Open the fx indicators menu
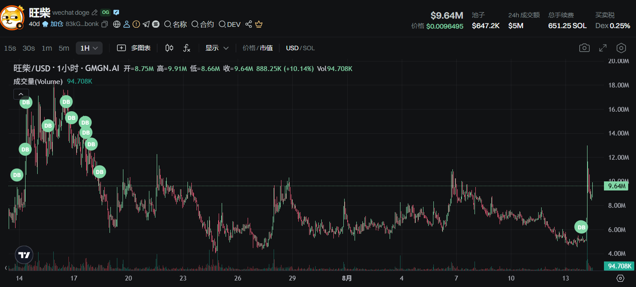636x287 pixels. pyautogui.click(x=187, y=48)
